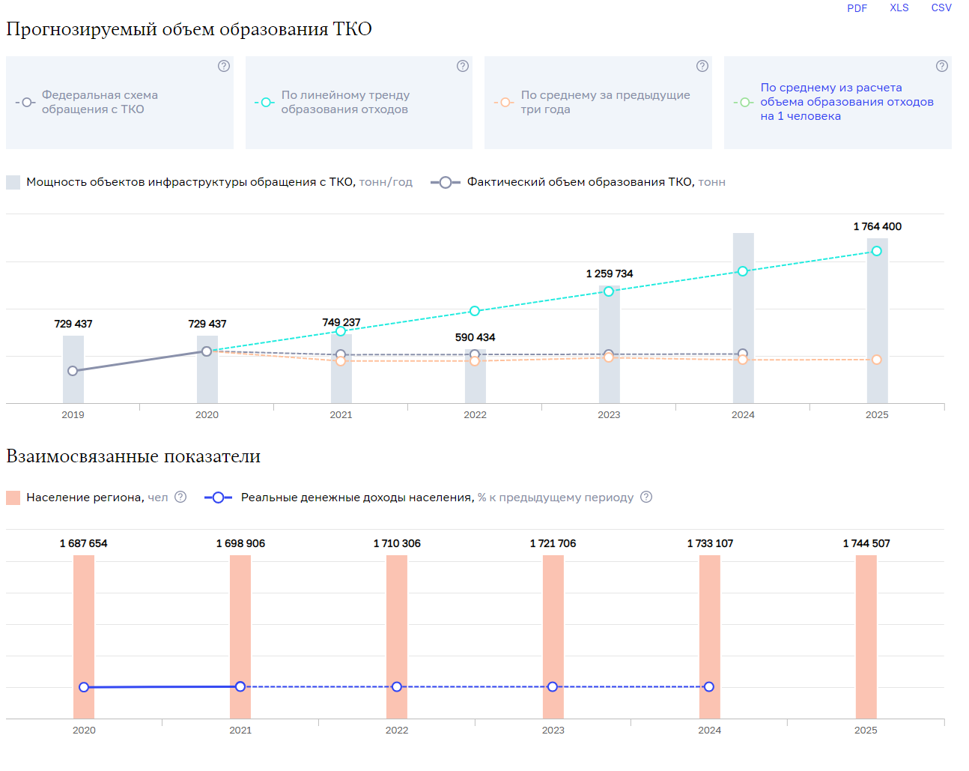Click Фактический объем образования ТКО legend marker
This screenshot has height=771, width=969.
pyautogui.click(x=446, y=182)
